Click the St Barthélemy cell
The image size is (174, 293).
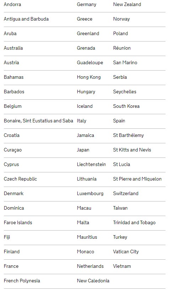coord(128,135)
